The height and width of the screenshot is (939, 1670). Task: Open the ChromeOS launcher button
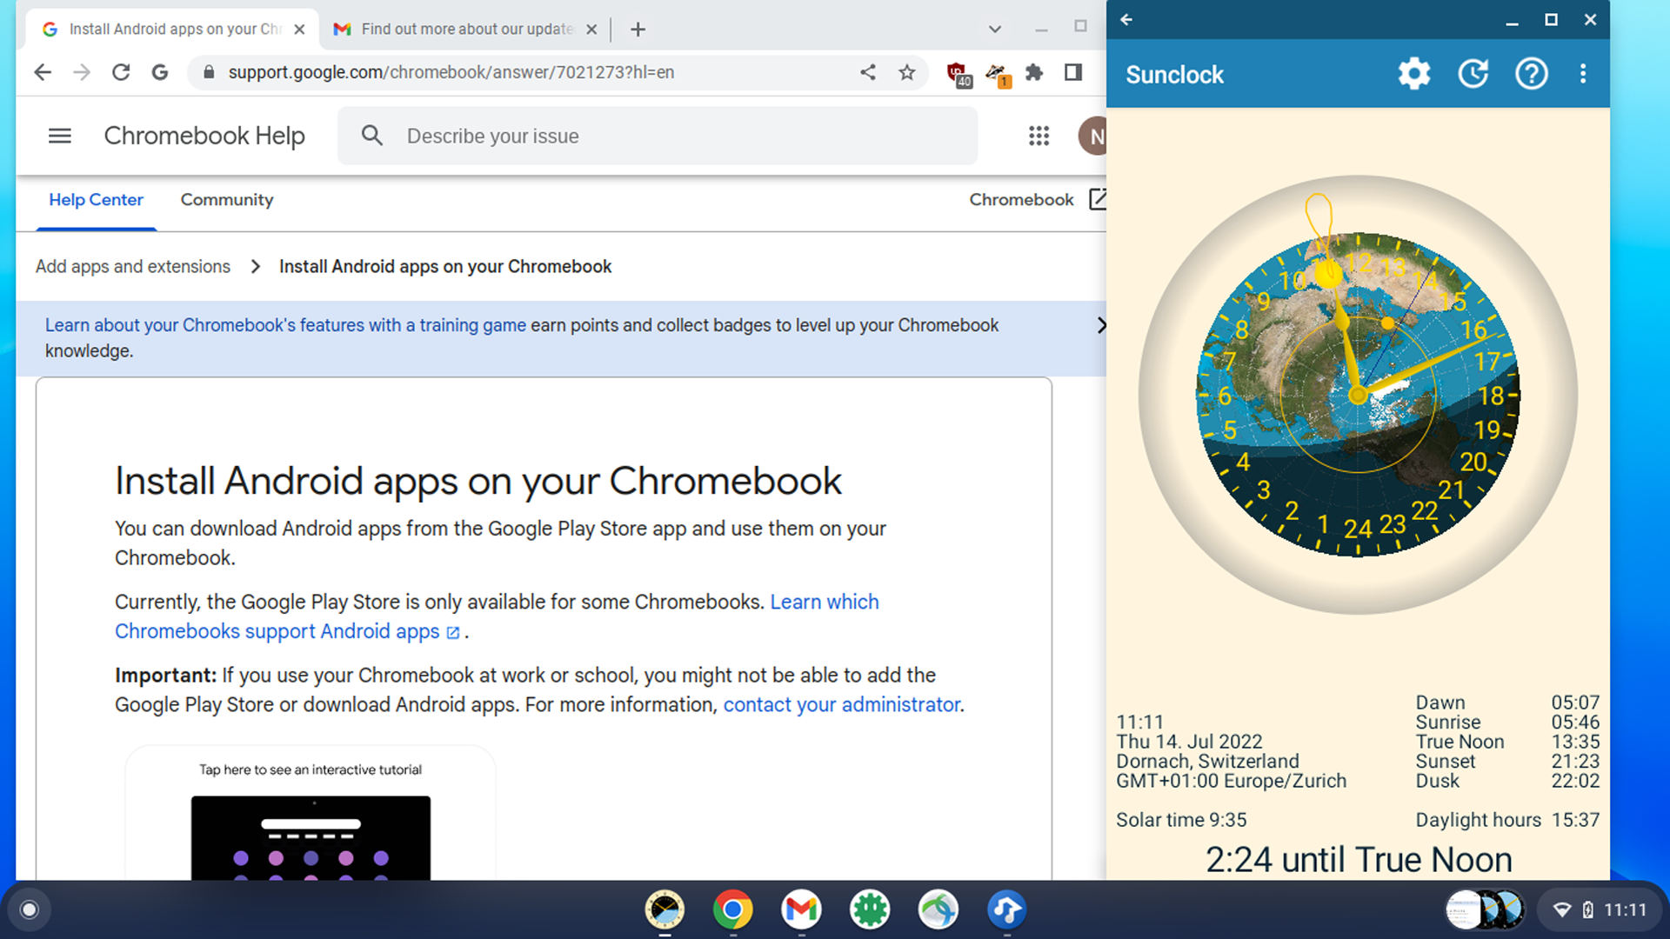tap(29, 909)
